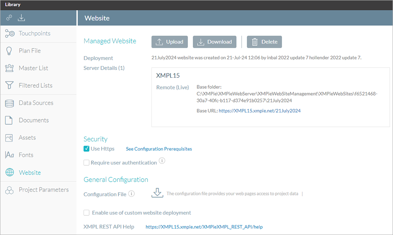The height and width of the screenshot is (235, 393).
Task: Click the Download button
Action: [x=215, y=42]
